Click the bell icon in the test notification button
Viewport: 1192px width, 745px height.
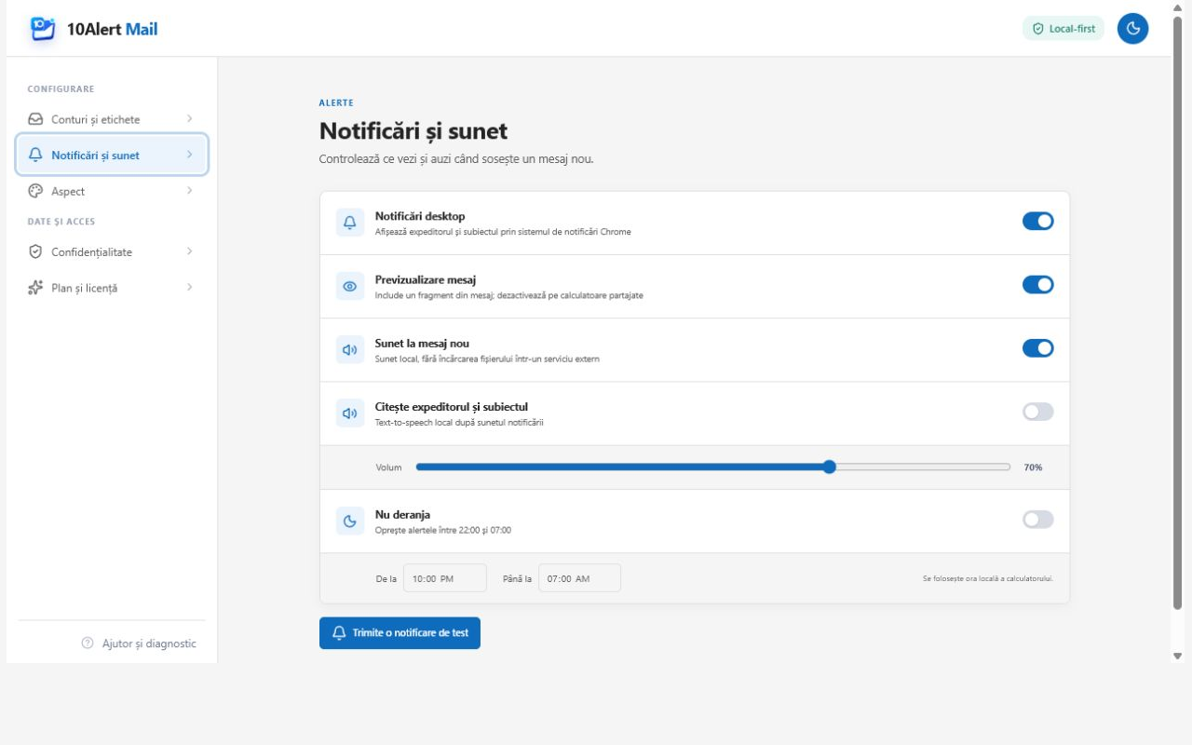pyautogui.click(x=339, y=633)
